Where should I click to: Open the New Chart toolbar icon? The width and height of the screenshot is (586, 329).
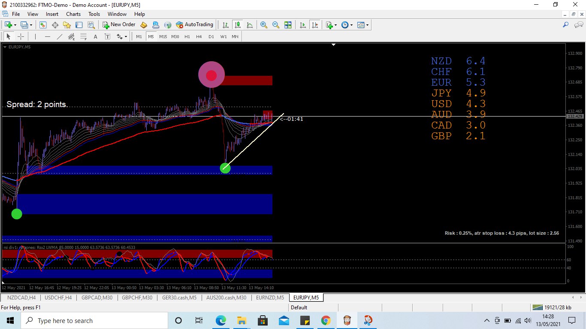tap(8, 25)
